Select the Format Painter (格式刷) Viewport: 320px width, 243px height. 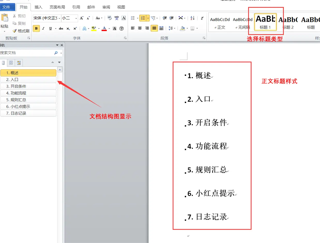pyautogui.click(x=21, y=31)
